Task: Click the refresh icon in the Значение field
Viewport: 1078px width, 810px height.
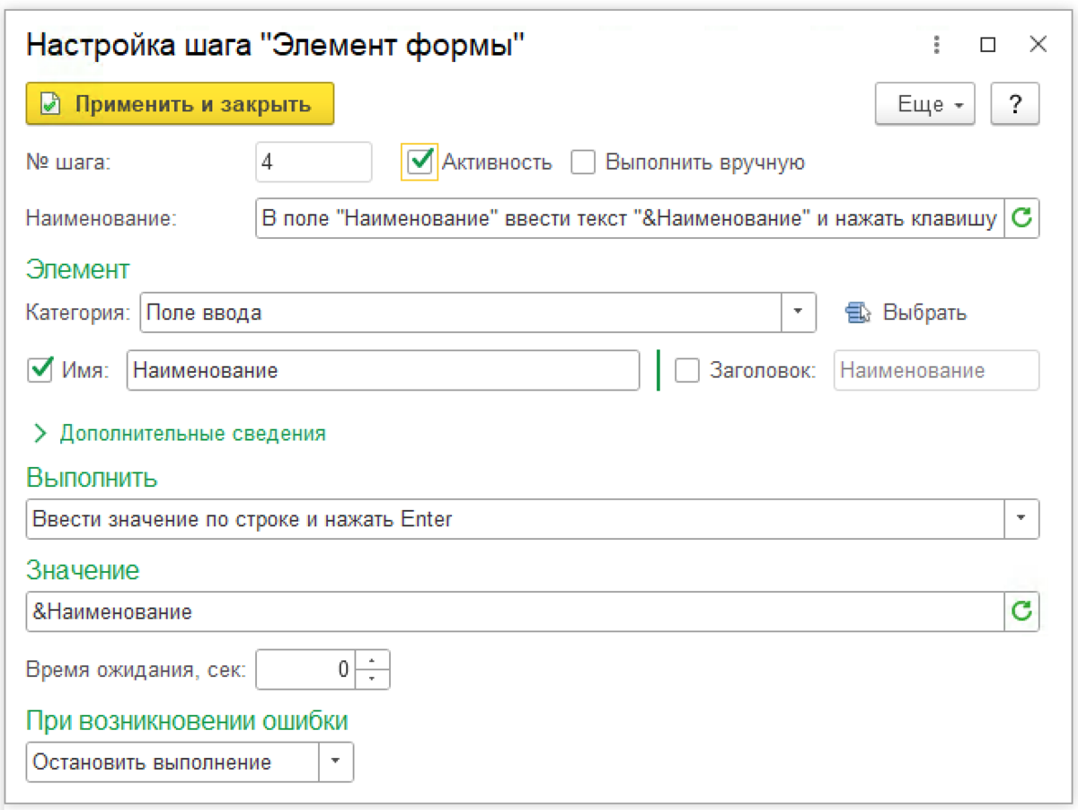Action: [x=1021, y=612]
